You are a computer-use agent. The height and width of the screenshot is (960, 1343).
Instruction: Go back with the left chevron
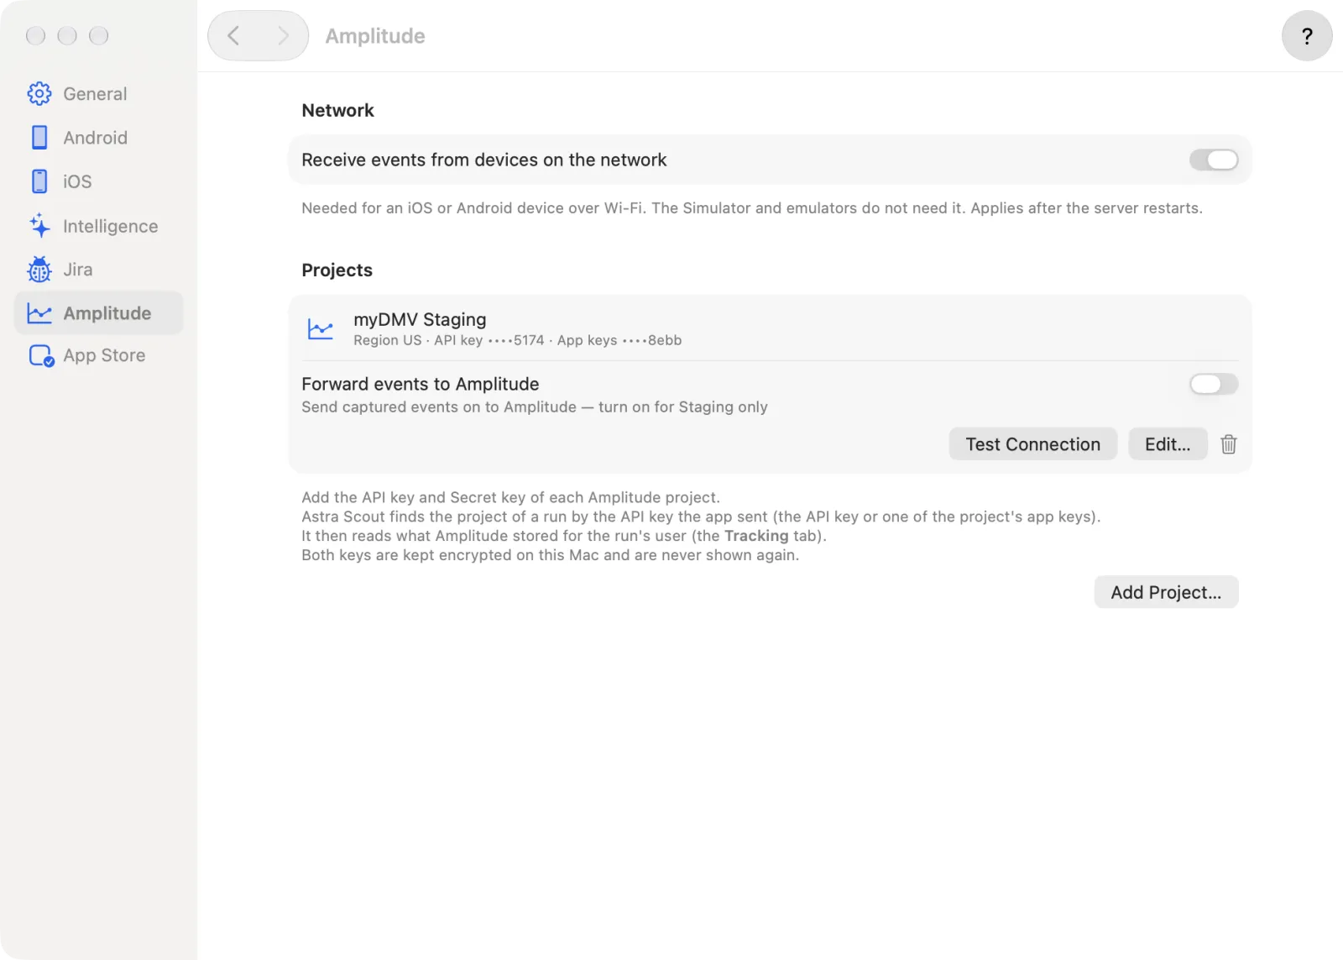tap(234, 36)
